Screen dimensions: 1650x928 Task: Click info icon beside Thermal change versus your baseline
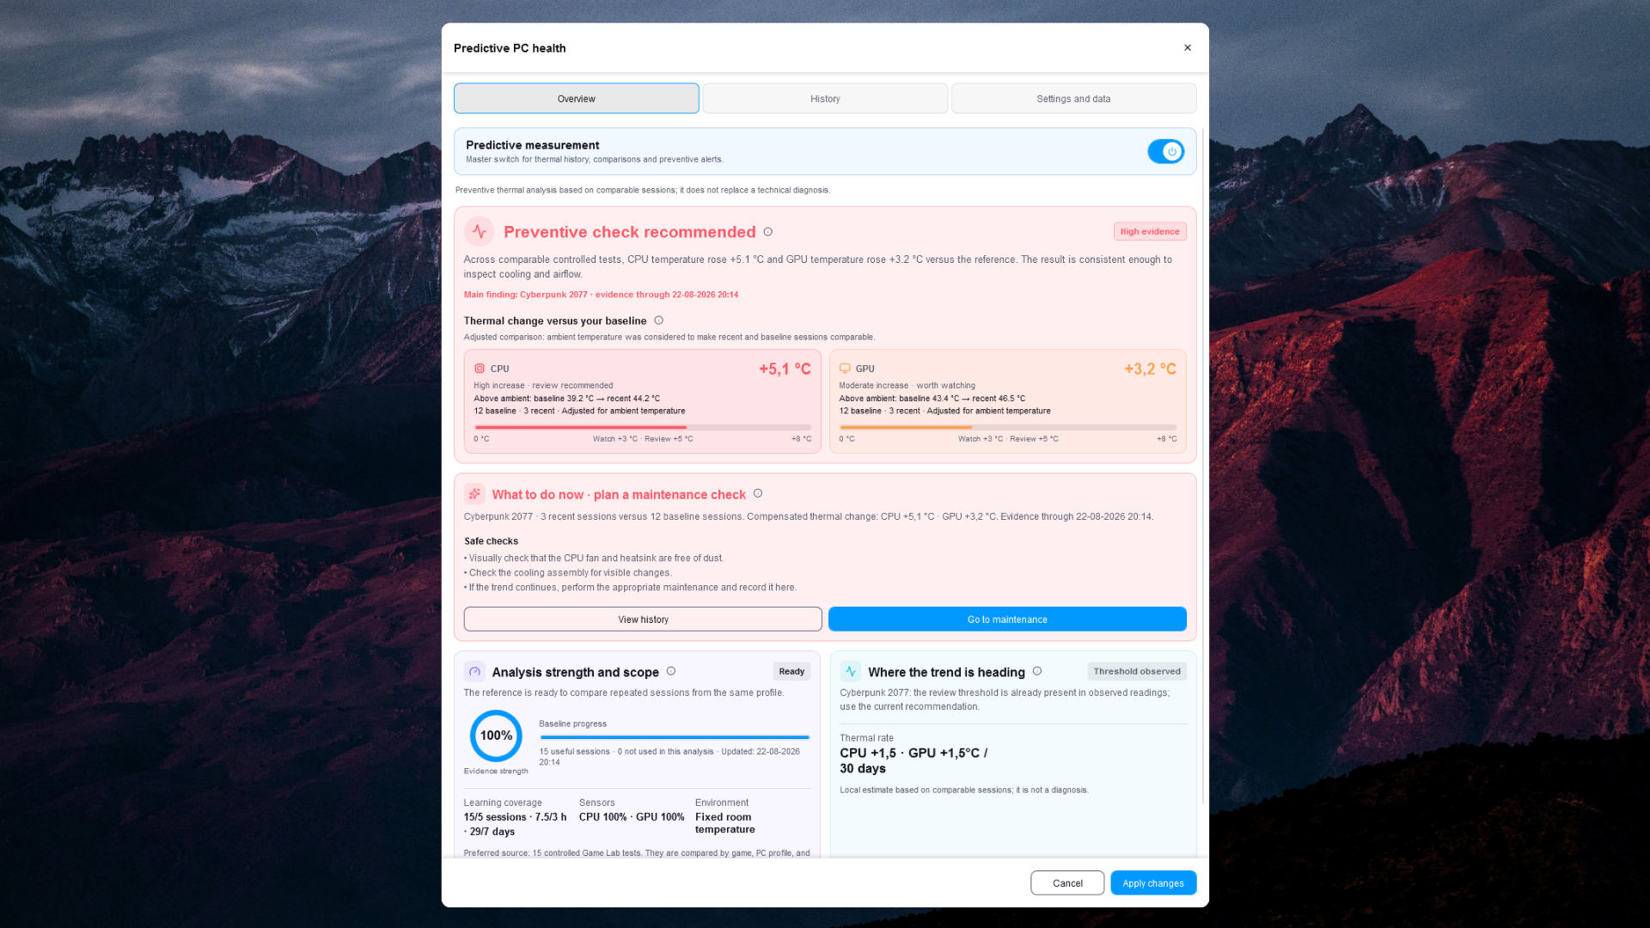tap(659, 321)
